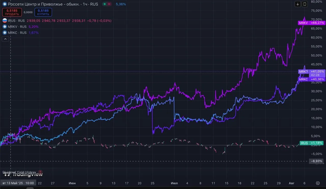
Task: Click the Июн month label on time axis
Action: point(72,183)
